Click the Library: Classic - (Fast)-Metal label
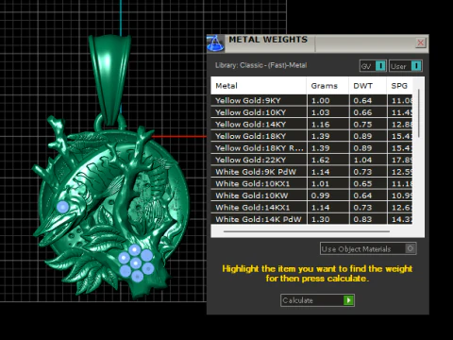The width and height of the screenshot is (453, 340). pos(260,65)
